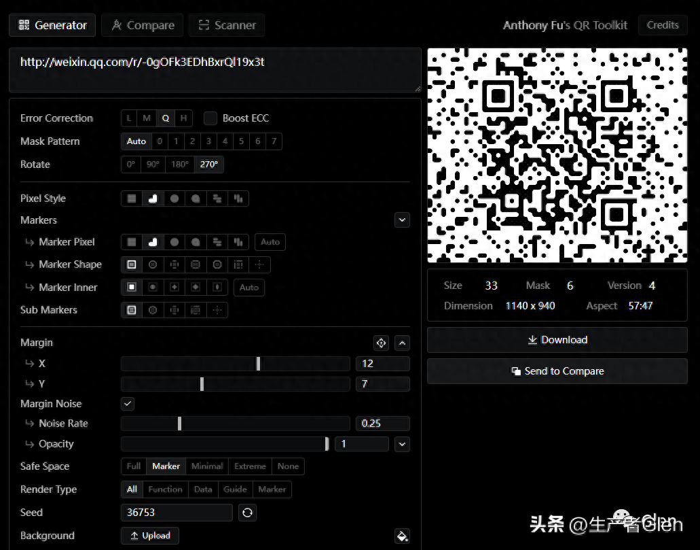
Task: Set Marker Pixel to the squircle icon
Action: tap(196, 242)
